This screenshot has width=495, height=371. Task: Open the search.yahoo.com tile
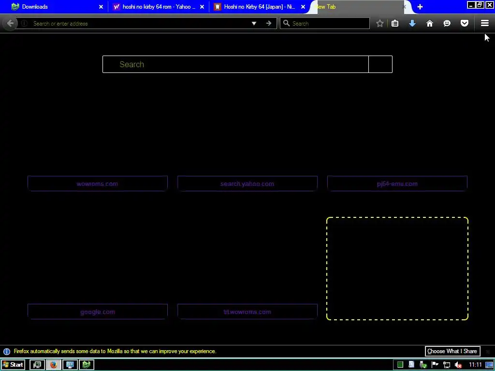point(247,184)
